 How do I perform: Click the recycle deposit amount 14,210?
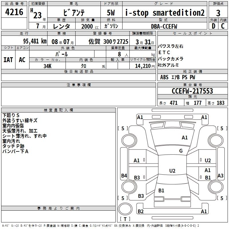pyautogui.click(x=142, y=66)
